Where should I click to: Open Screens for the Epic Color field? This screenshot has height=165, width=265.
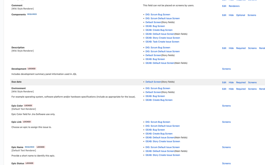tap(226, 106)
